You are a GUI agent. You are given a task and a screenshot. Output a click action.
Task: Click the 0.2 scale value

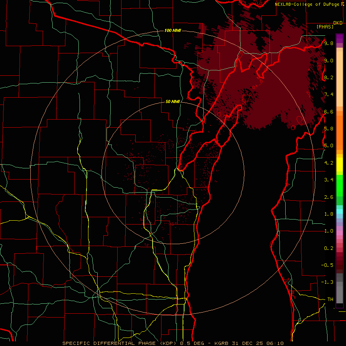pos(329,248)
